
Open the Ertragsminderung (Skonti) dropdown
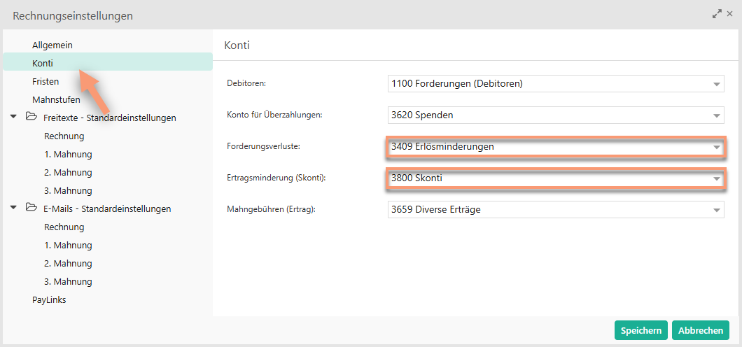556,178
